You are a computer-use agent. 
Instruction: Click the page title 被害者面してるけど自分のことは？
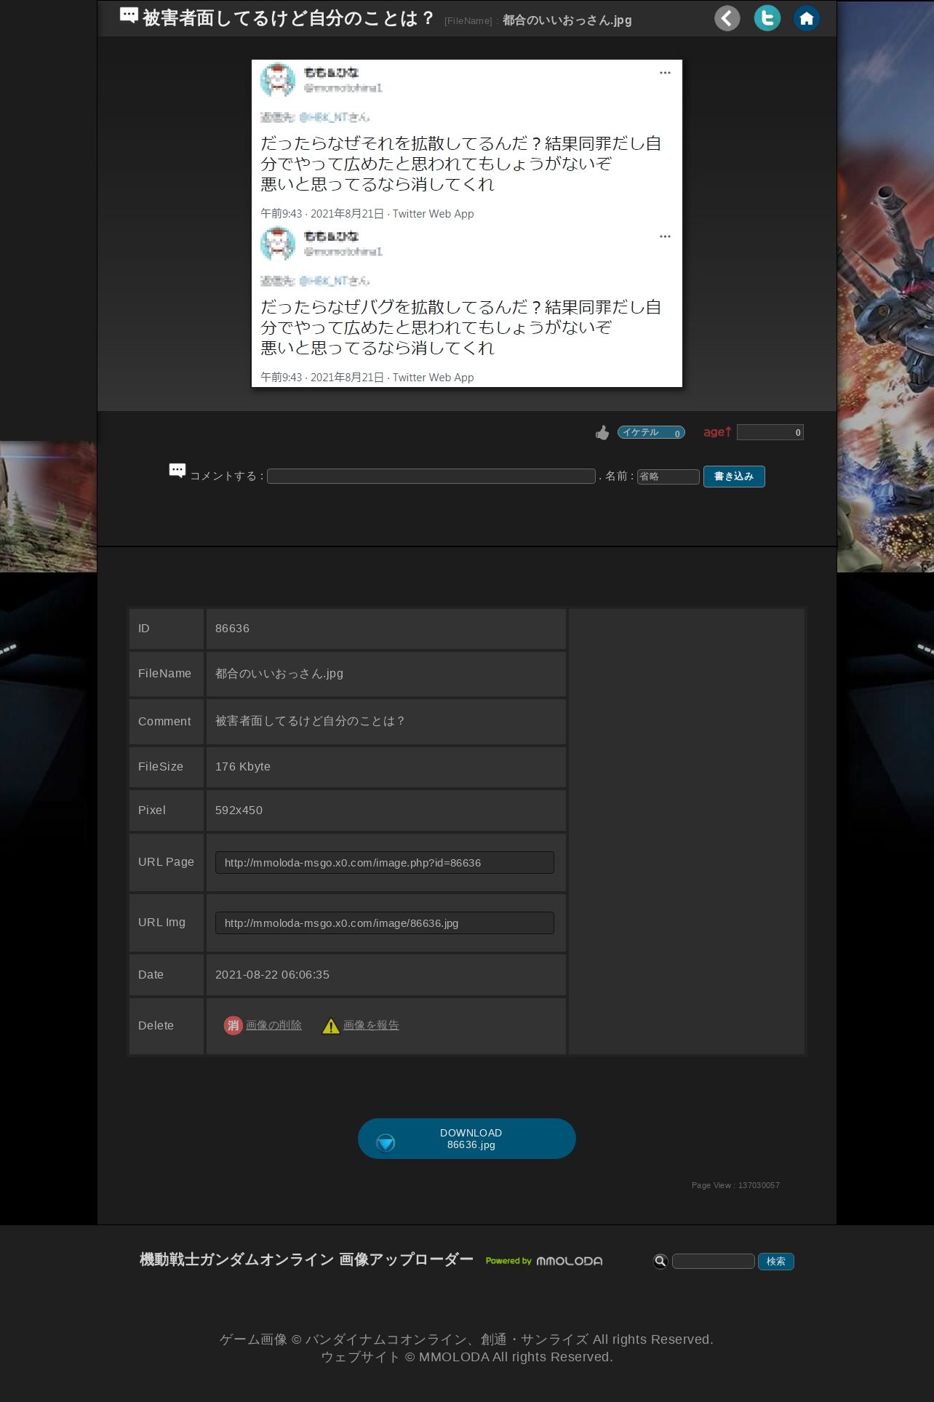click(x=289, y=17)
